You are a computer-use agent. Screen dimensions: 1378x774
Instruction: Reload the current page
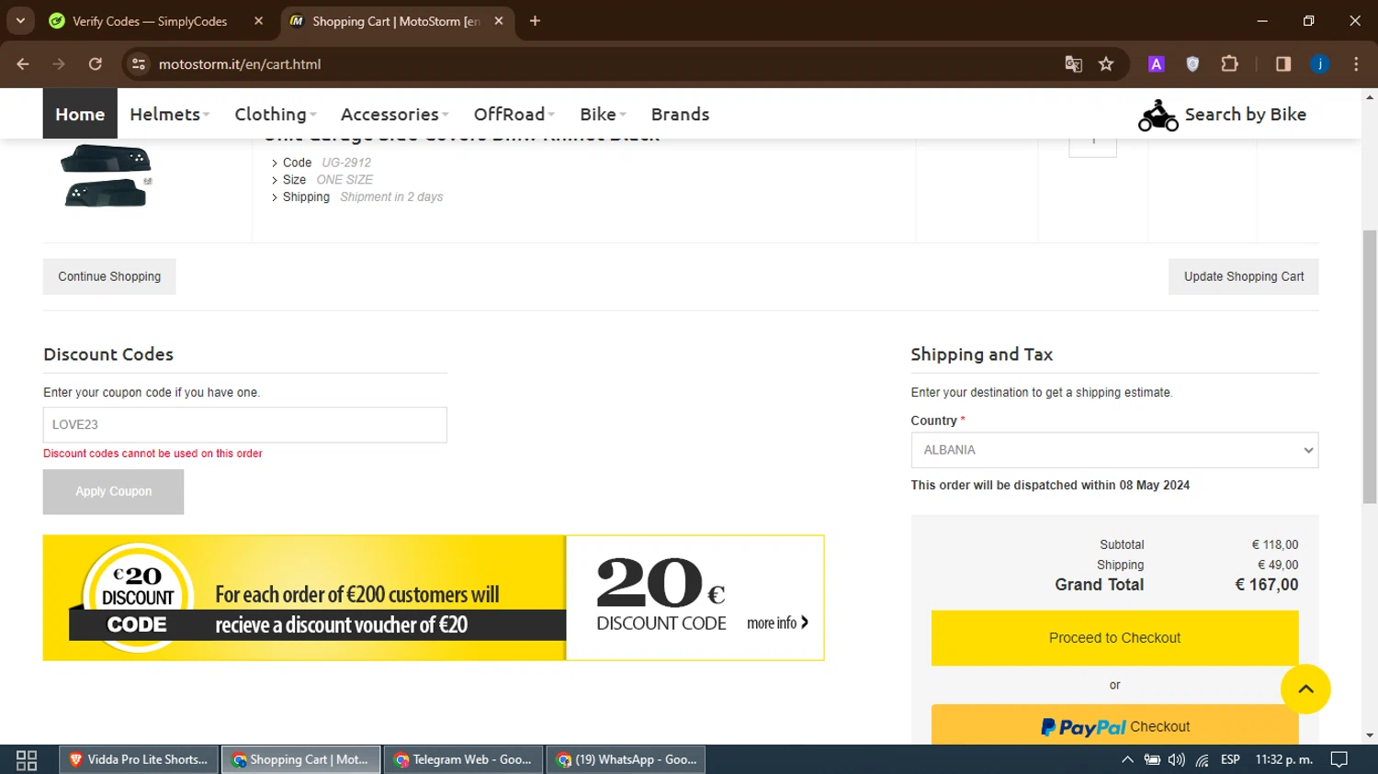95,64
